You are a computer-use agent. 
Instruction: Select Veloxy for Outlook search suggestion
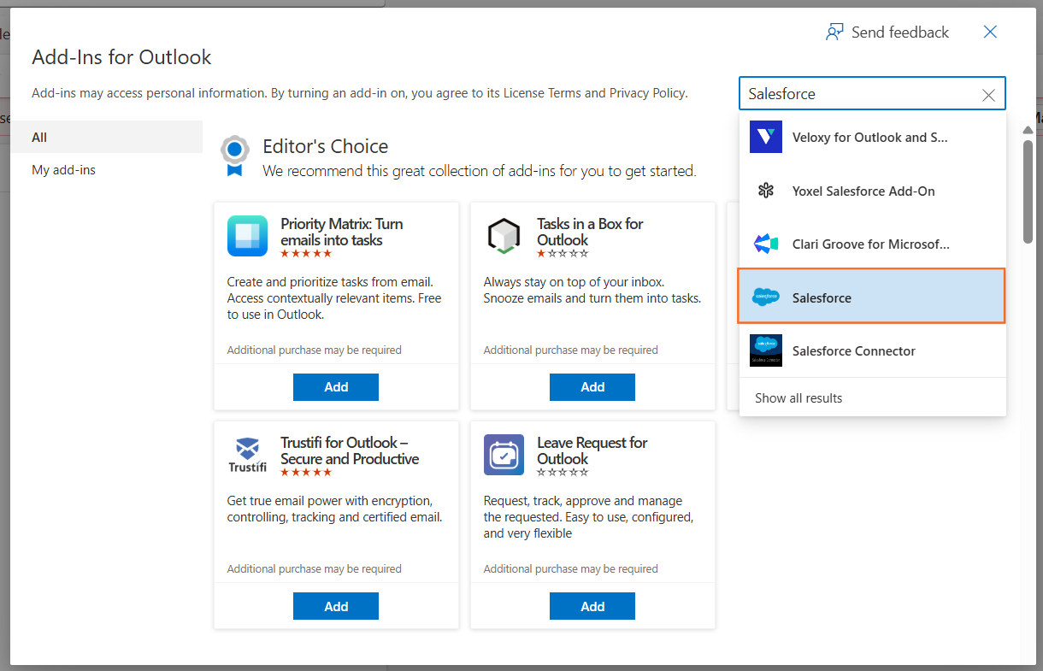click(x=872, y=137)
